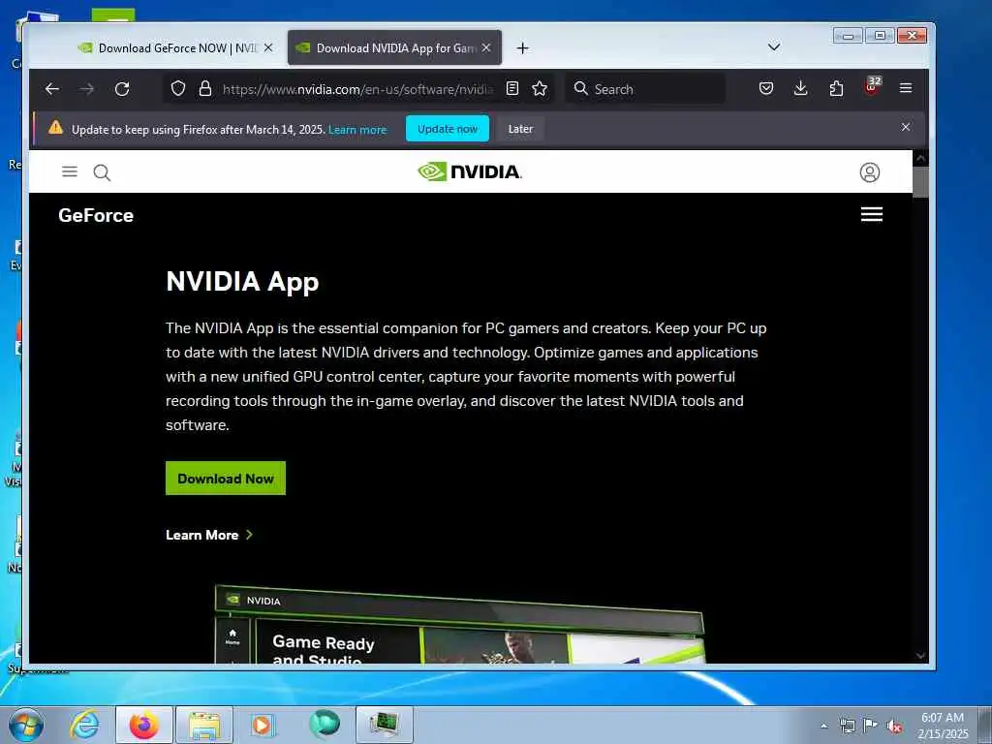Image resolution: width=992 pixels, height=744 pixels.
Task: Choose Later on the update notification
Action: 520,129
